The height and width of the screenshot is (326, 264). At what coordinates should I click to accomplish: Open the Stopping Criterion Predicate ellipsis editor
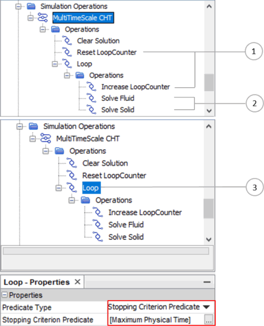point(209,319)
